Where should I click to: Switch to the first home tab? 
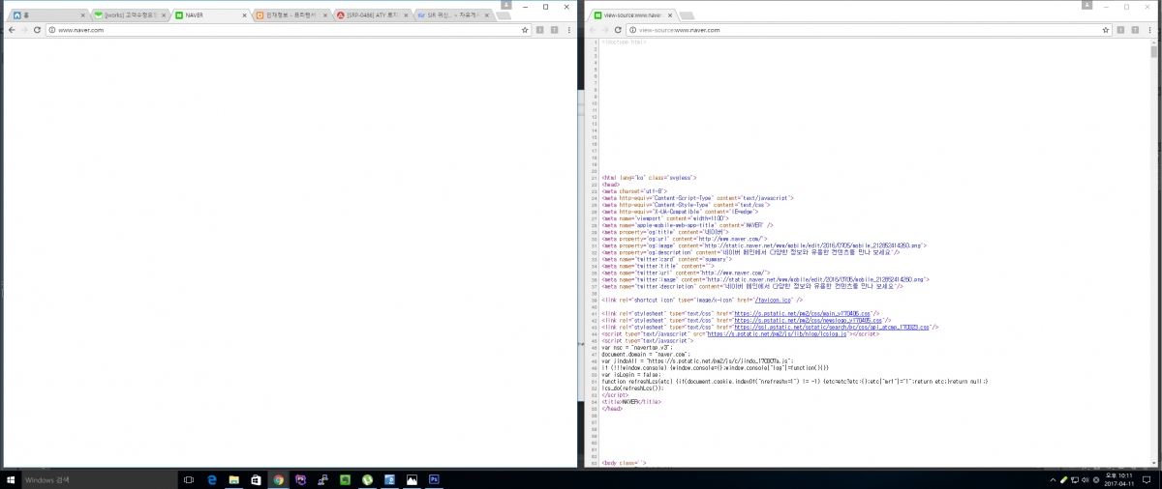pos(49,15)
